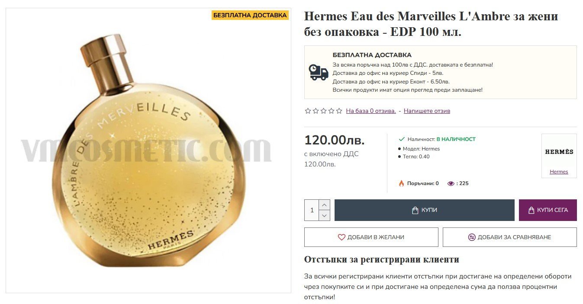
Task: Click the green availability checkmark icon
Action: pos(402,139)
